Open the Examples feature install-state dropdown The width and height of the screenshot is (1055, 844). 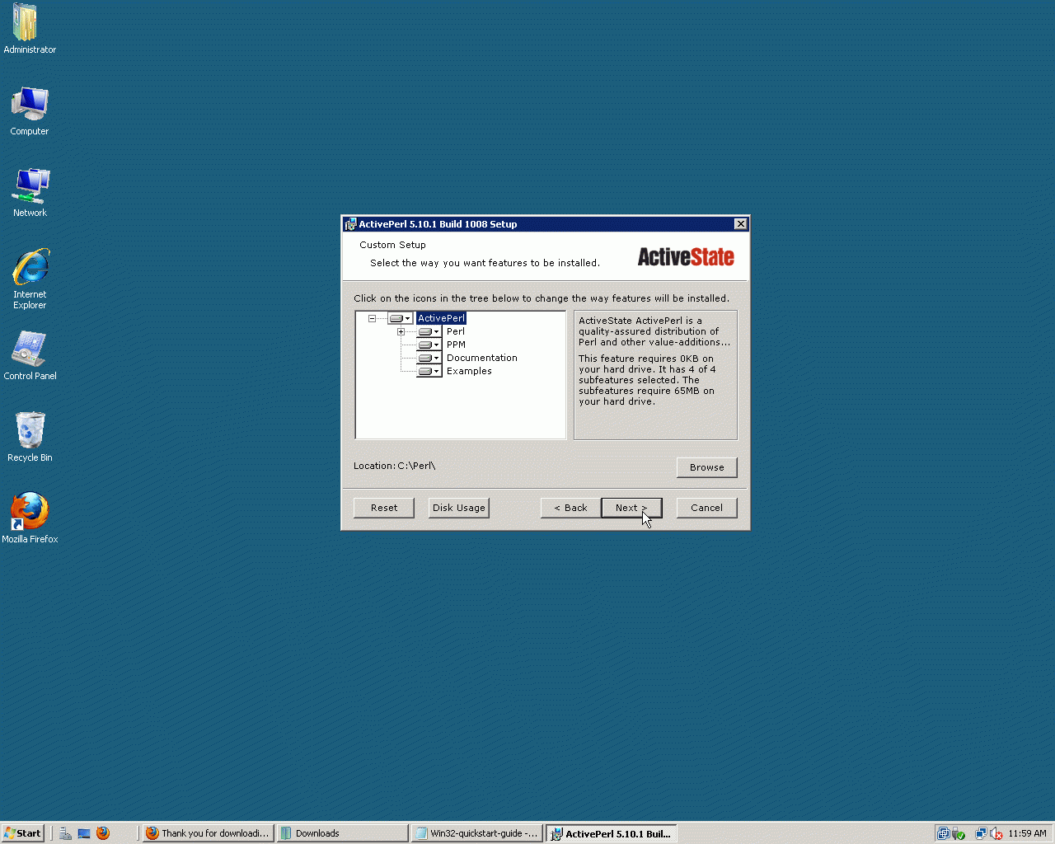(429, 371)
